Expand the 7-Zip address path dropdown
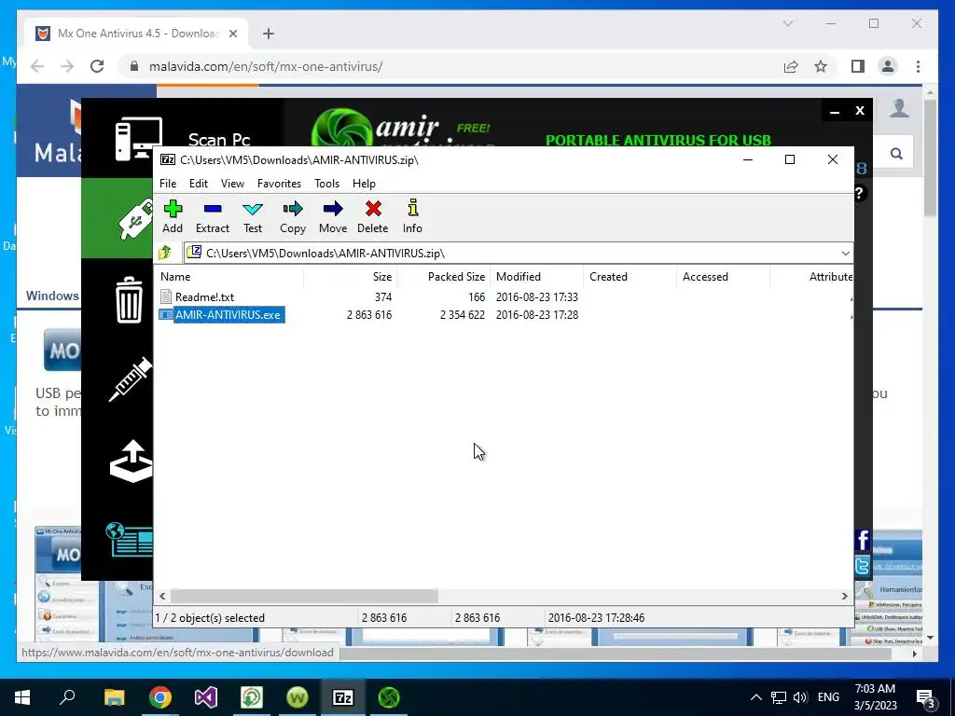The height and width of the screenshot is (716, 955). pos(845,254)
